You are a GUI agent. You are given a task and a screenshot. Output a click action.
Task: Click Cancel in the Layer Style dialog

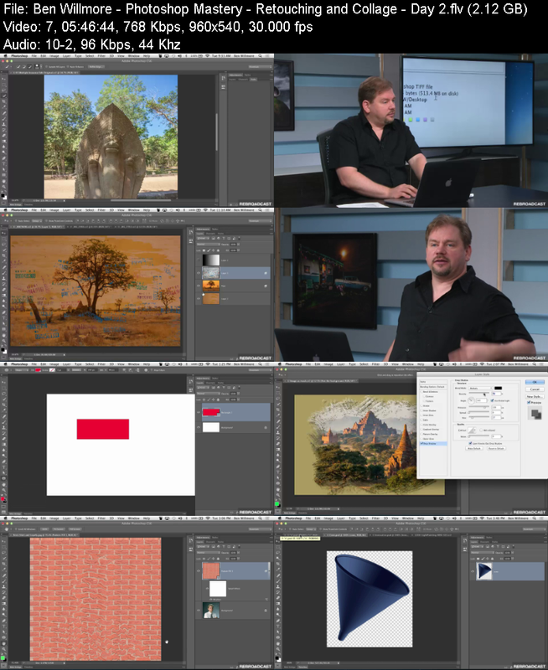pos(535,389)
